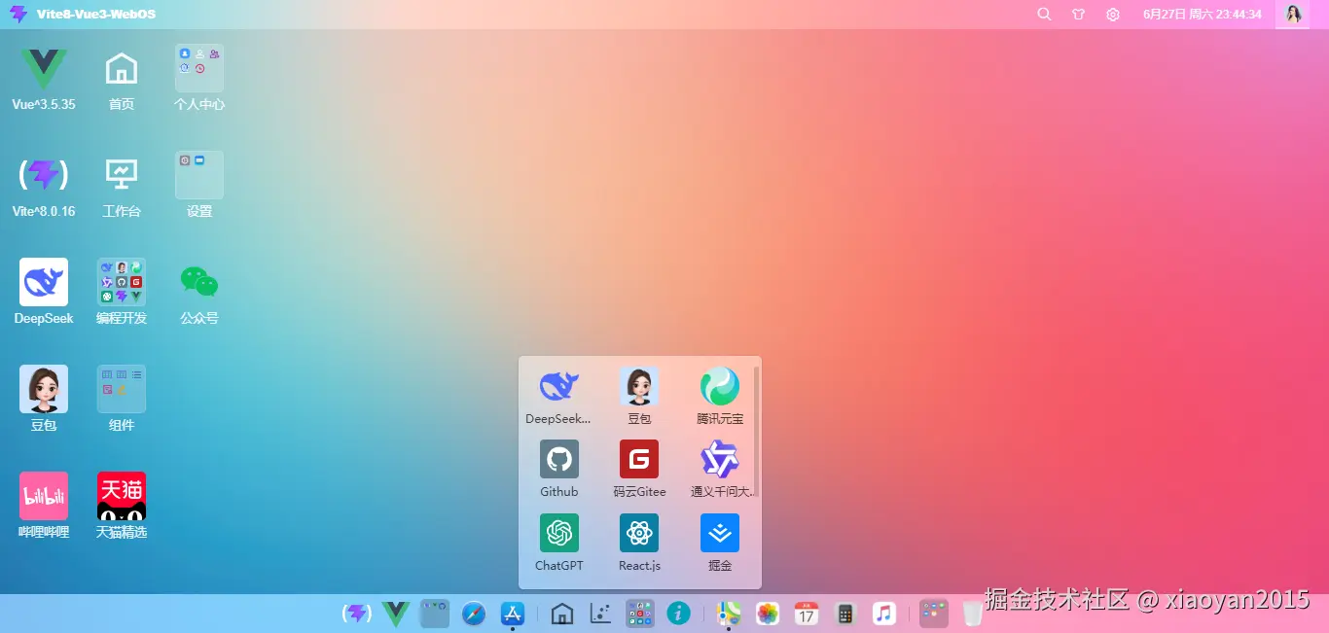Open the Calendar icon in the dock
Screen dimensions: 1329x633
click(807, 614)
